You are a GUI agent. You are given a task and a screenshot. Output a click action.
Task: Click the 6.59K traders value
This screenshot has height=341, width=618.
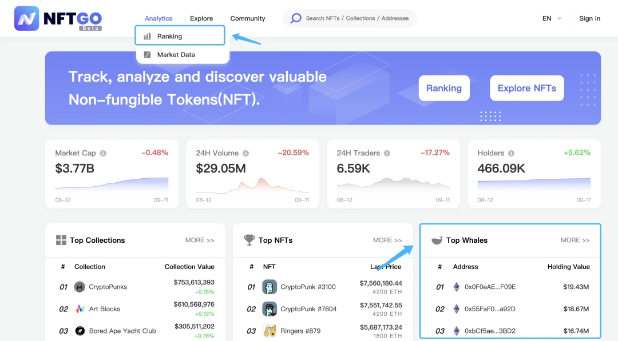pyautogui.click(x=353, y=169)
